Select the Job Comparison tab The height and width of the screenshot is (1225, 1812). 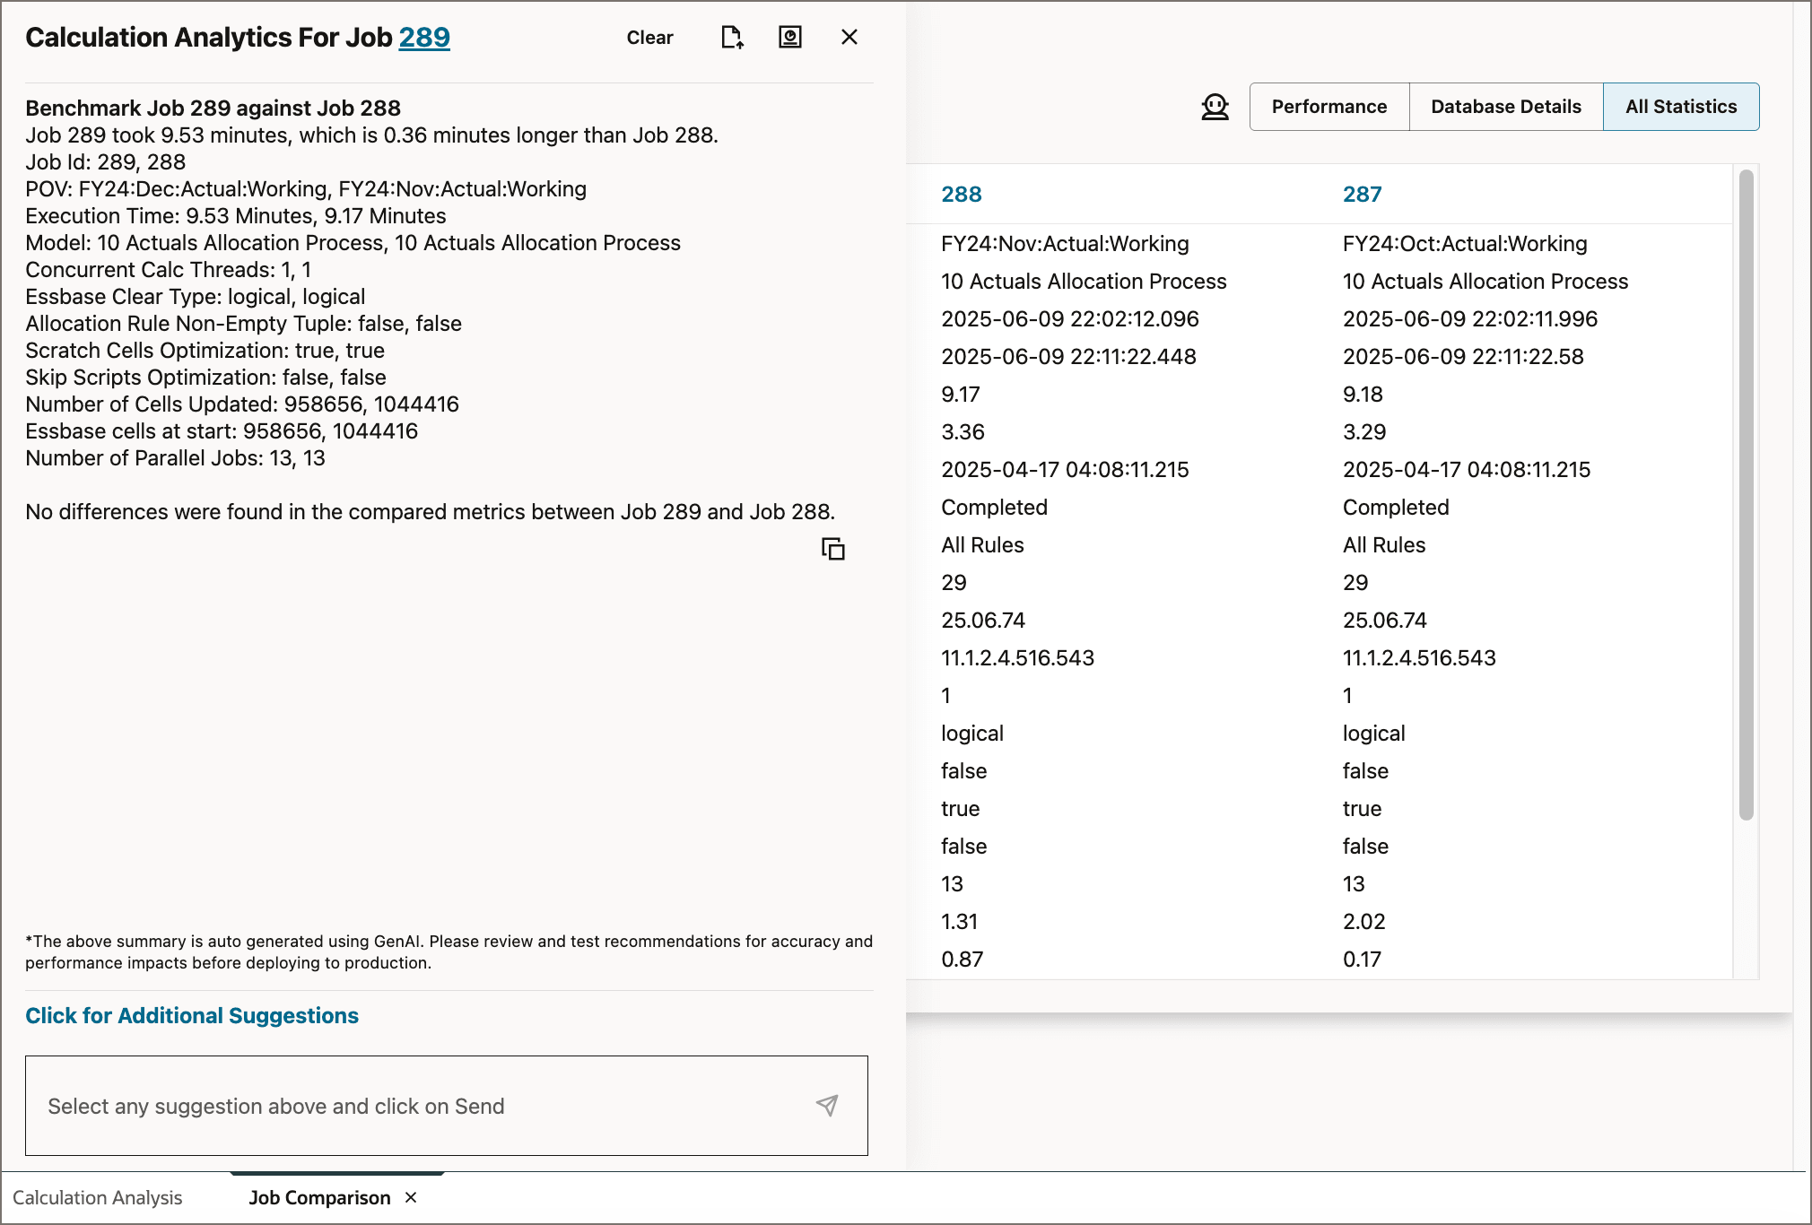coord(319,1197)
